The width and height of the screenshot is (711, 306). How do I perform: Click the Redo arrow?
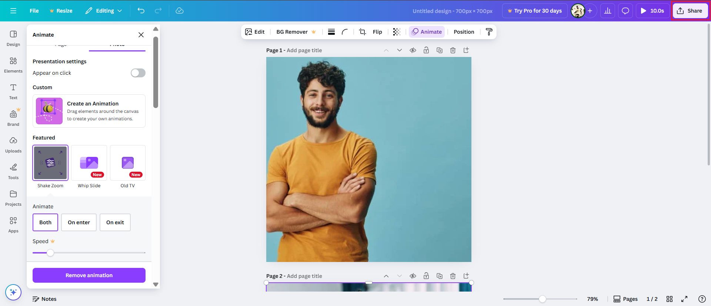coord(158,11)
